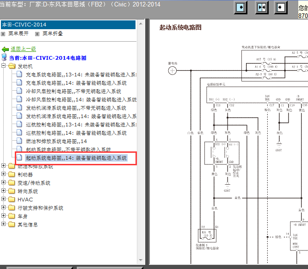Click the 发动机 folder icon

click(x=12, y=66)
